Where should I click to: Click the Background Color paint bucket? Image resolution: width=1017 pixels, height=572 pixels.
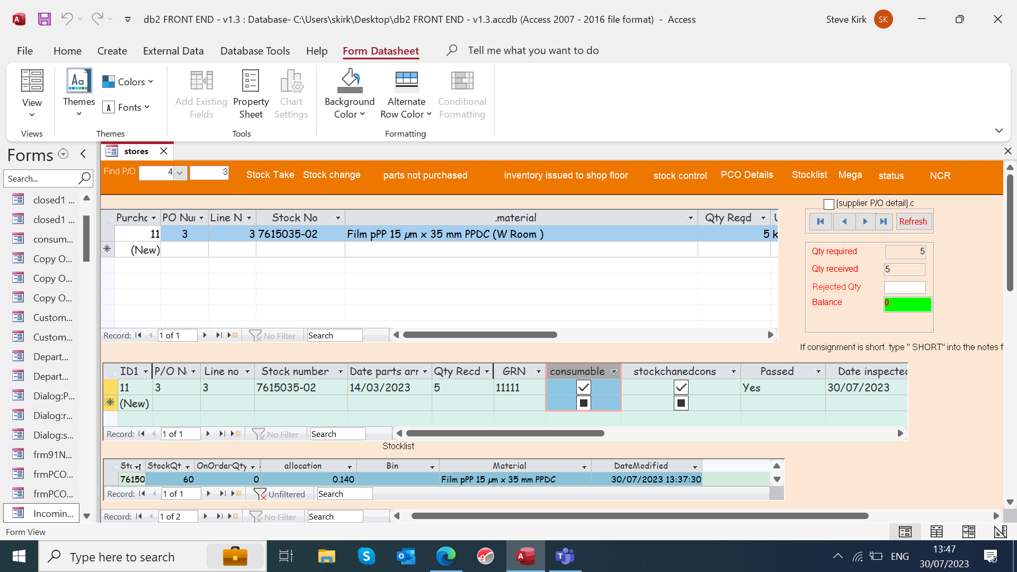(350, 81)
